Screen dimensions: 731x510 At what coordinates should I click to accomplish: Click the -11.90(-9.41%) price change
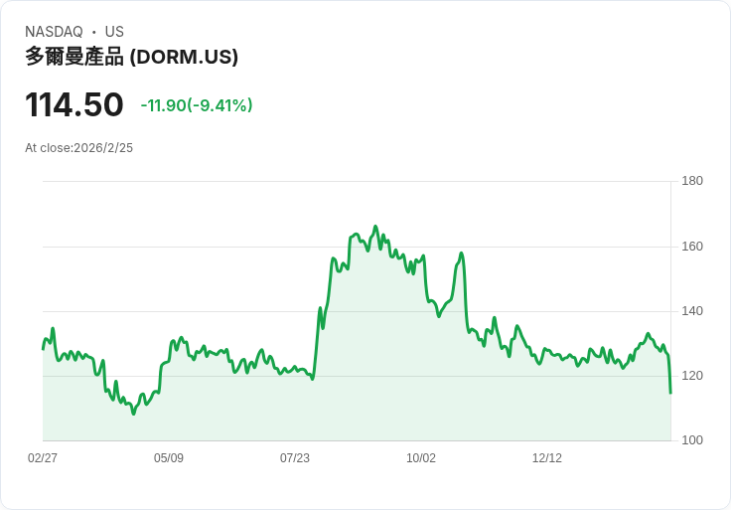click(197, 105)
